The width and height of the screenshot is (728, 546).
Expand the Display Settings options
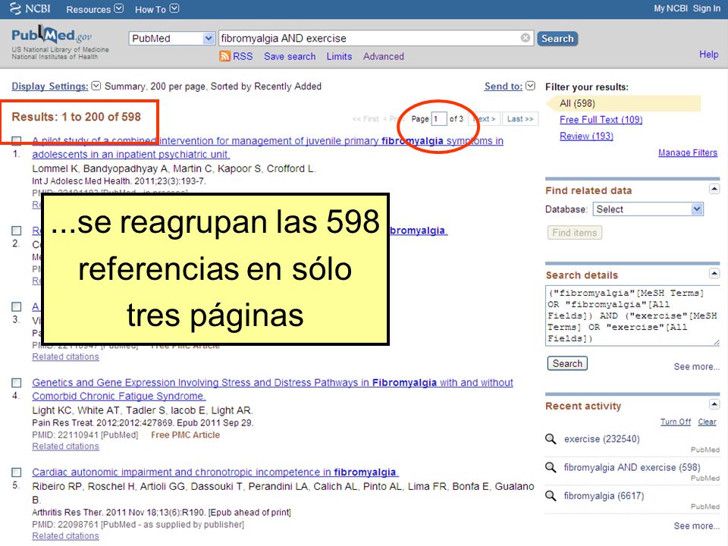55,86
